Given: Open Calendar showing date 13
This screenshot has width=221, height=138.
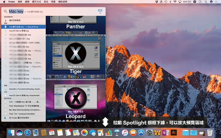Looking at the screenshot, I should [52, 133].
